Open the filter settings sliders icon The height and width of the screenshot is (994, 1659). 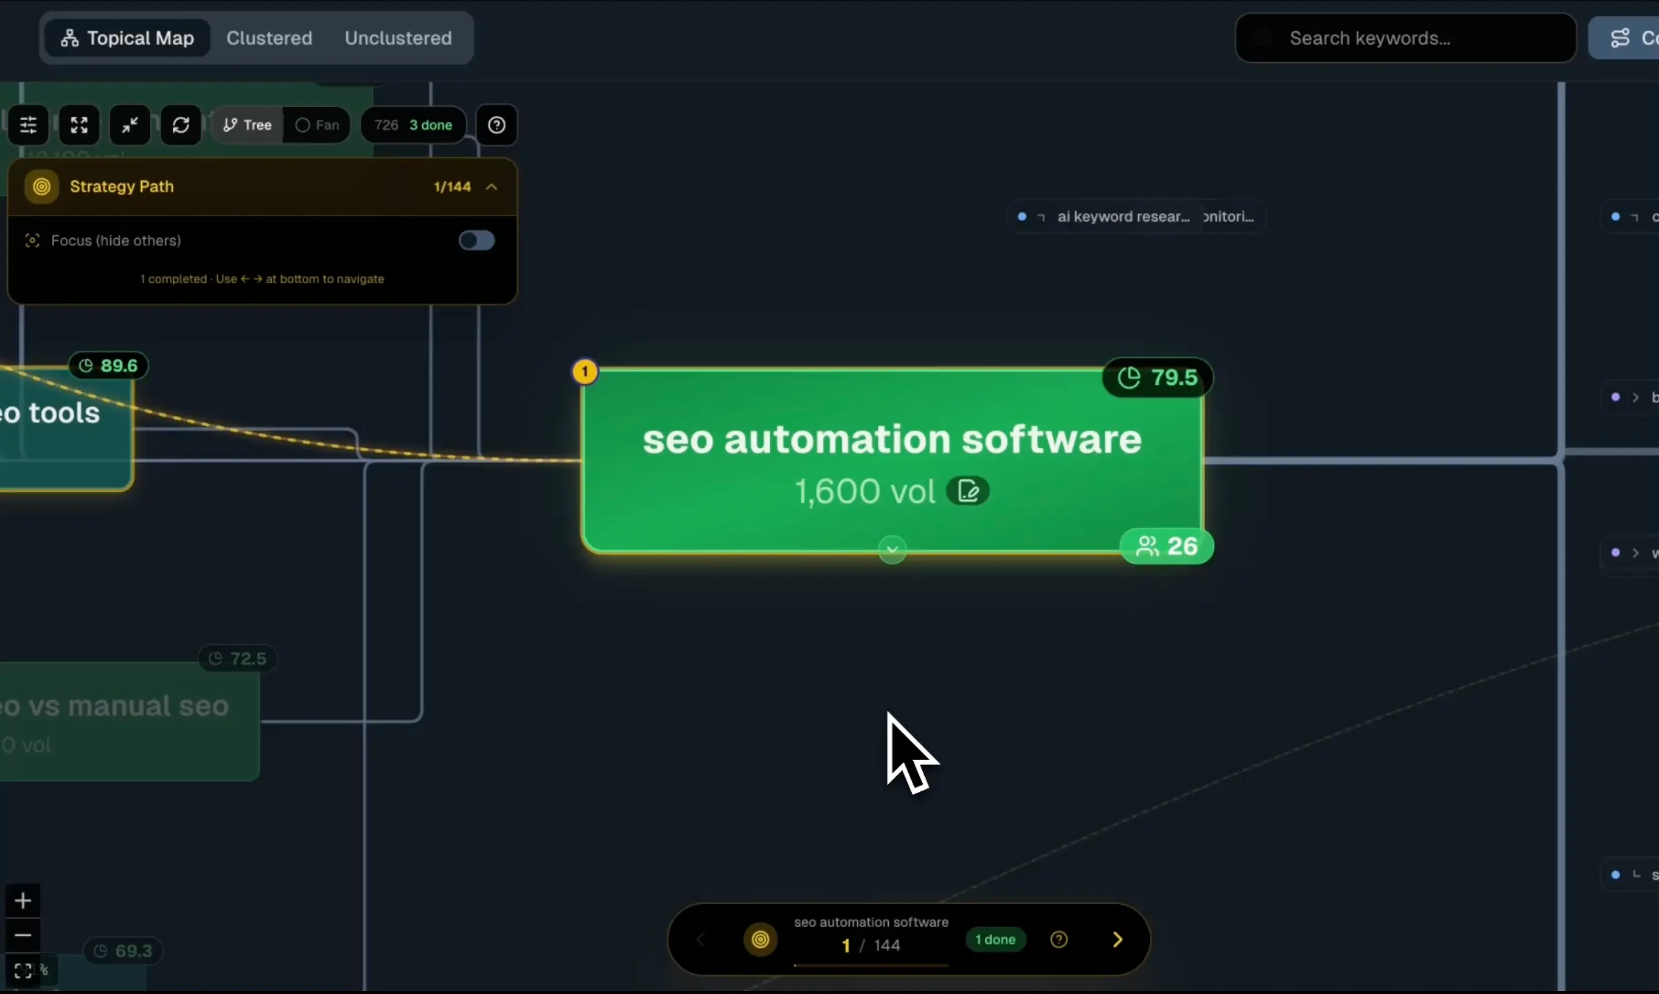coord(28,125)
